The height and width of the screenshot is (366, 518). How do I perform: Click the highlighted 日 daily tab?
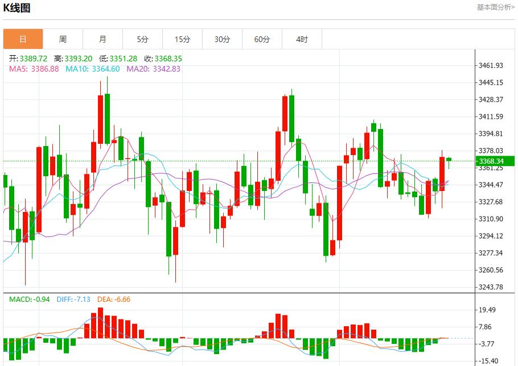pyautogui.click(x=23, y=39)
